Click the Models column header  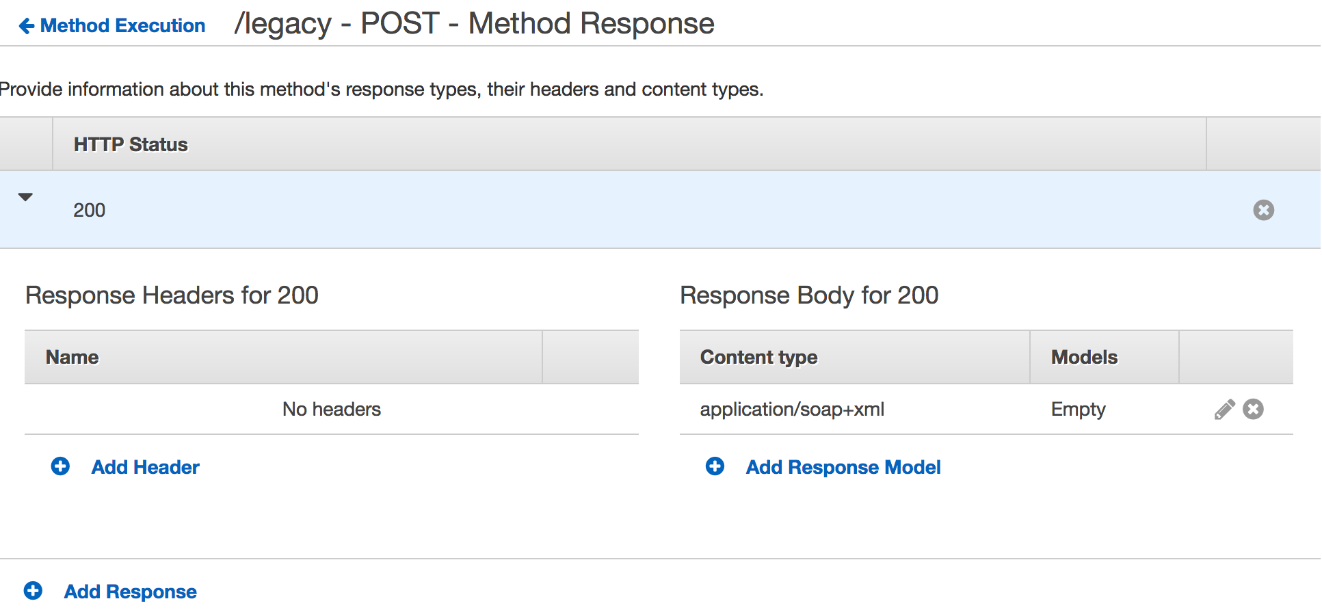tap(1084, 357)
